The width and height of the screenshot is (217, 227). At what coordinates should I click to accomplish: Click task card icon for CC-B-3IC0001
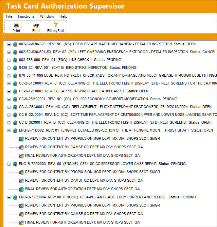(x=15, y=123)
